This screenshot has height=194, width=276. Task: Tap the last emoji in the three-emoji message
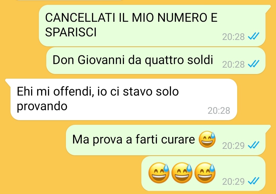(x=205, y=173)
